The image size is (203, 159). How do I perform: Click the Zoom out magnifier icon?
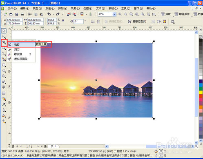click(x=126, y=14)
